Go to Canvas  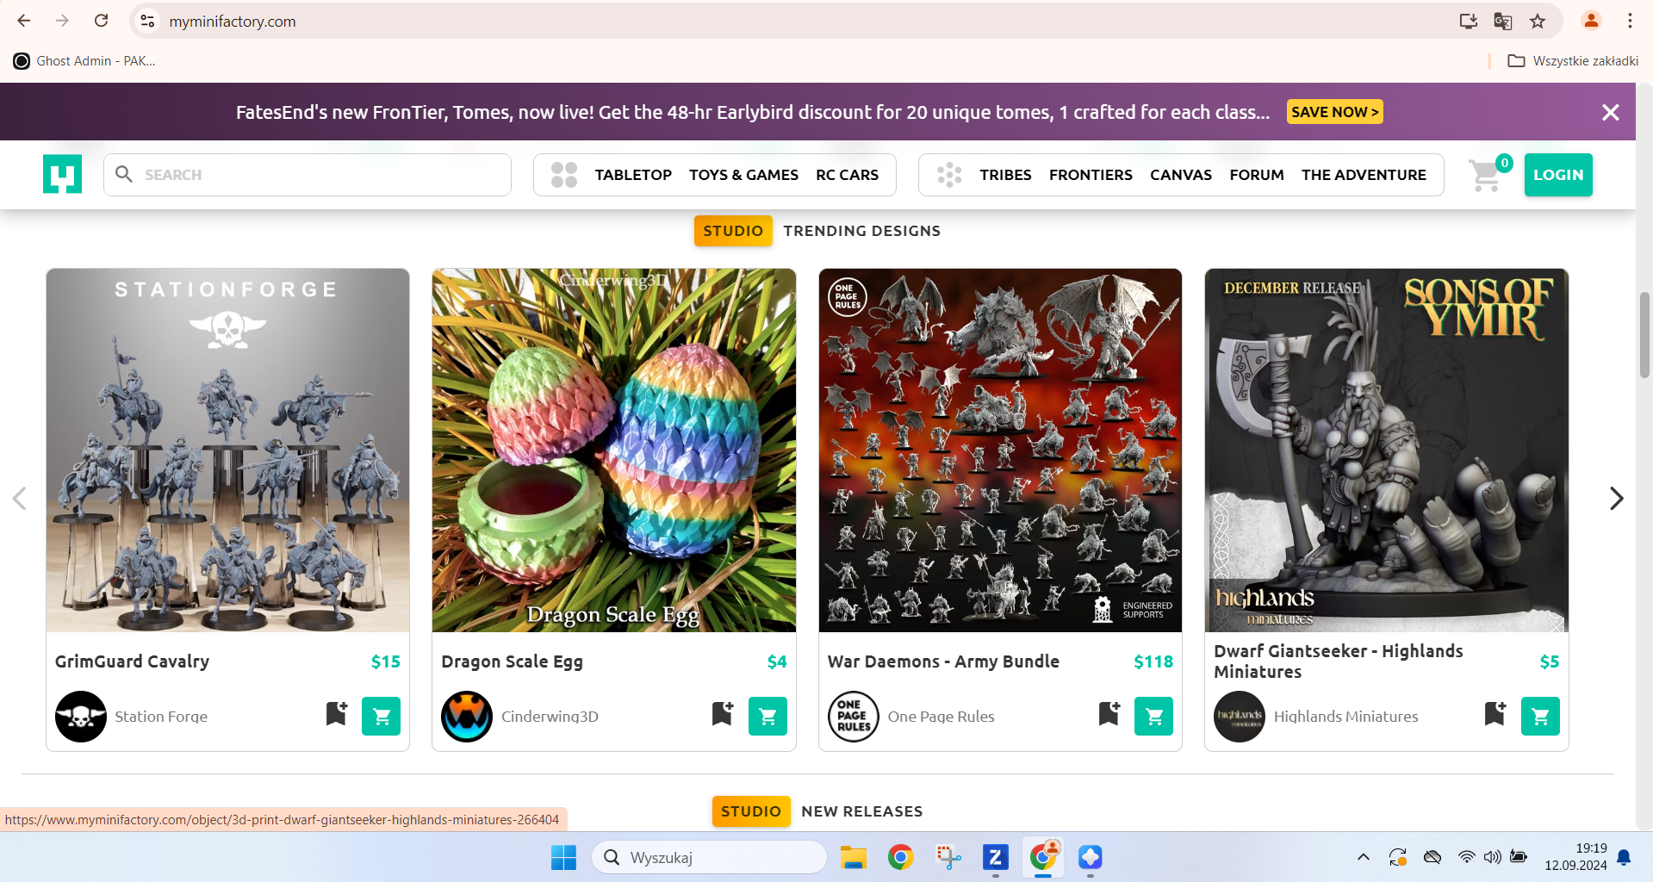coord(1181,175)
